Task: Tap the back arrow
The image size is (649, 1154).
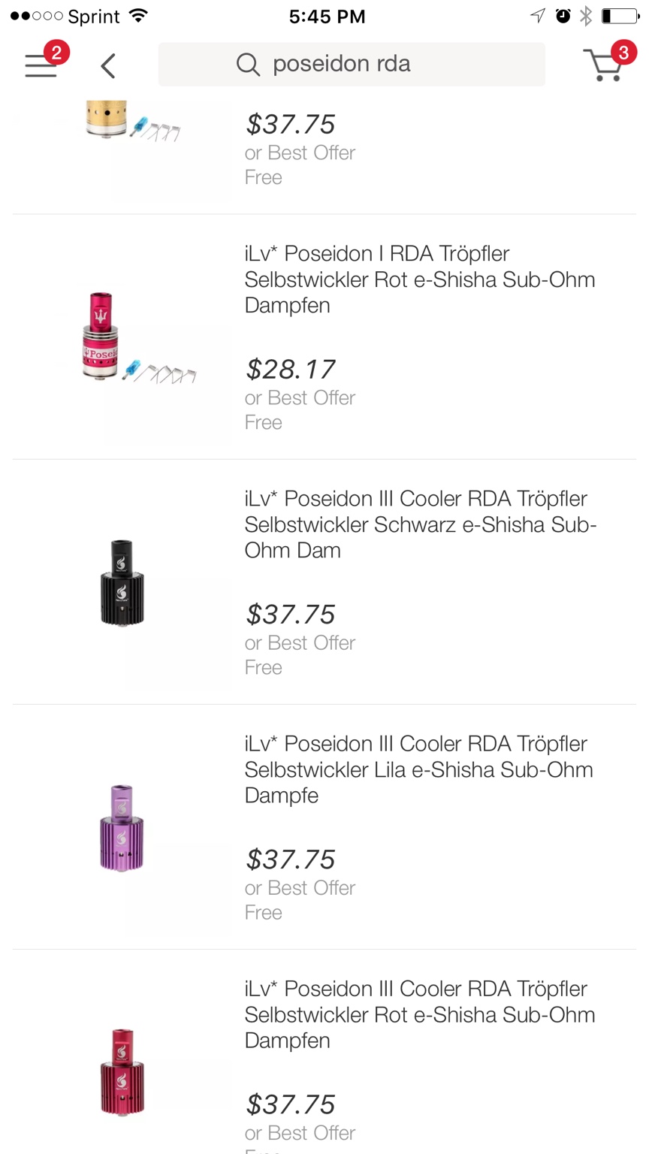Action: [108, 65]
